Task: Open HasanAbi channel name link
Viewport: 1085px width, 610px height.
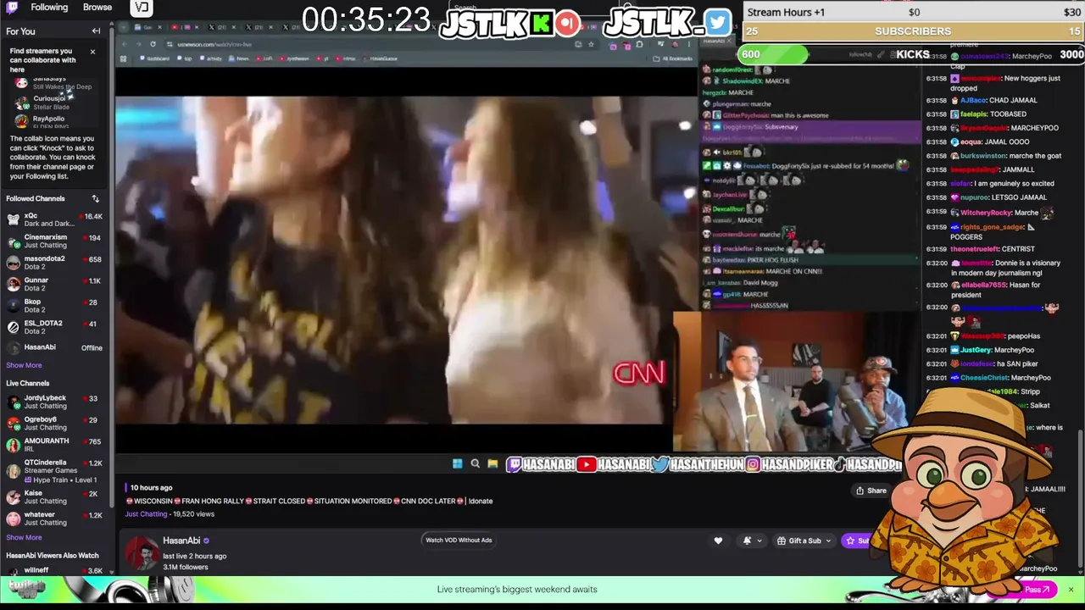Action: 181,541
